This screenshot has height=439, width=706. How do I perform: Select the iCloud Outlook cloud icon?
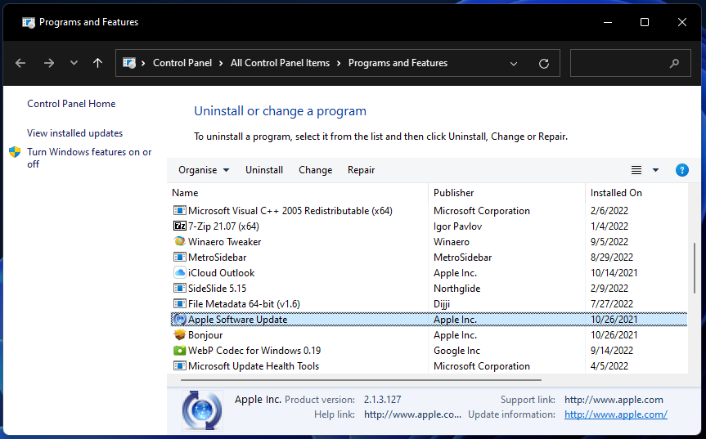coord(180,272)
